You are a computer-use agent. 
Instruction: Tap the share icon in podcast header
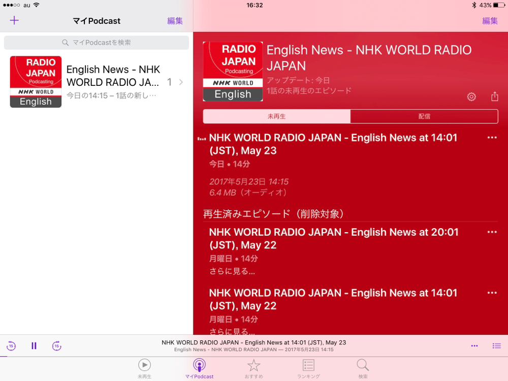coord(494,96)
